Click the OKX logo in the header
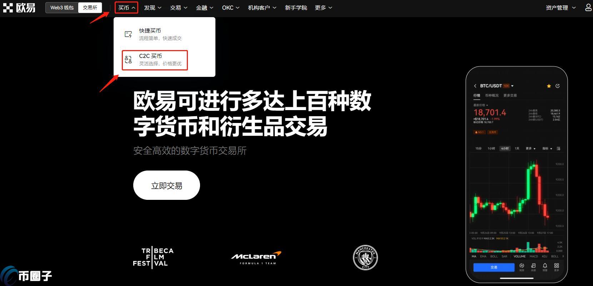Image resolution: width=593 pixels, height=286 pixels. pyautogui.click(x=19, y=8)
